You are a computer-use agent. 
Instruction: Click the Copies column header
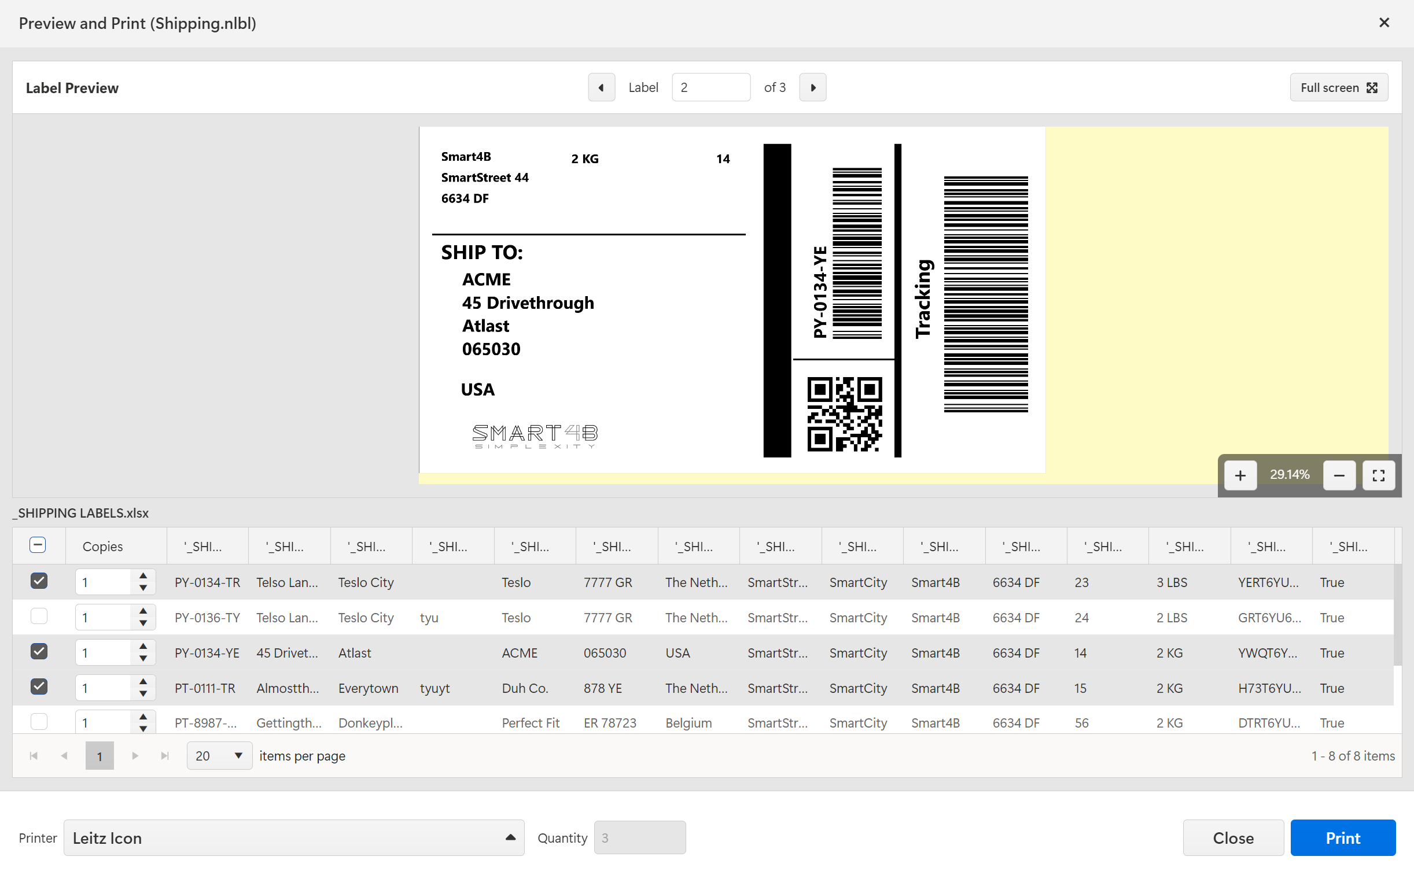point(102,546)
